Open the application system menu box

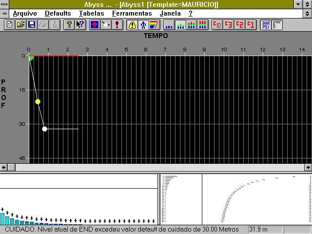4,4
